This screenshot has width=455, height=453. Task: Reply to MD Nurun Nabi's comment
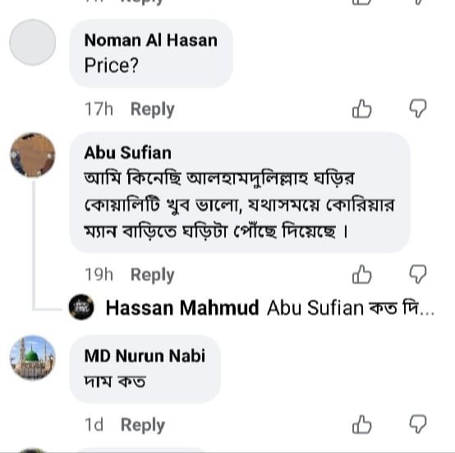tap(143, 425)
